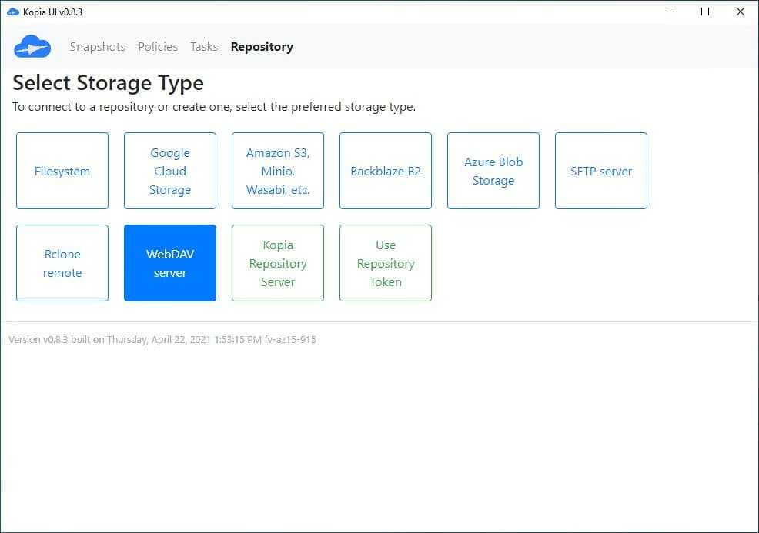Choose Rclone remote storage
This screenshot has width=759, height=533.
point(62,263)
